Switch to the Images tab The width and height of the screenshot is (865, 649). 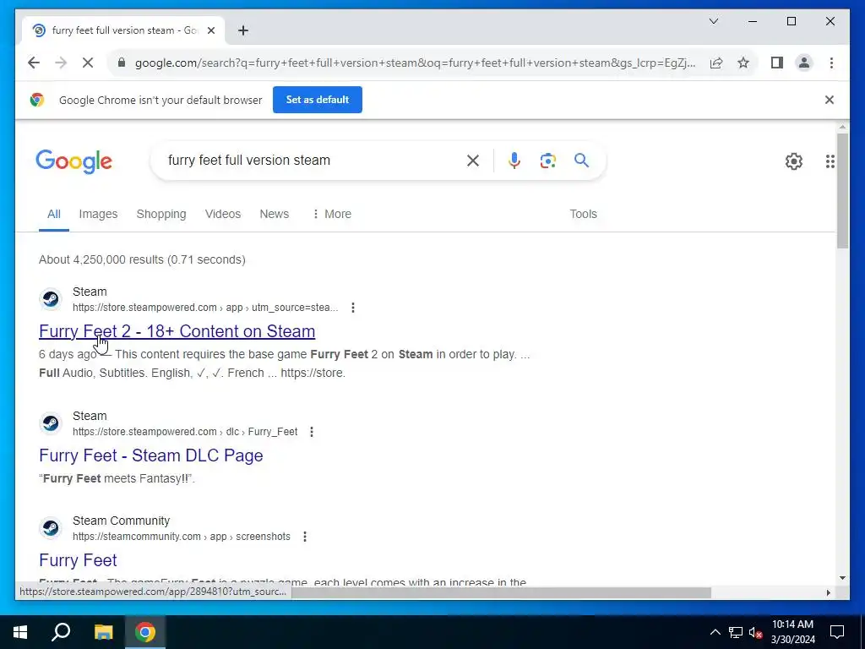point(98,214)
